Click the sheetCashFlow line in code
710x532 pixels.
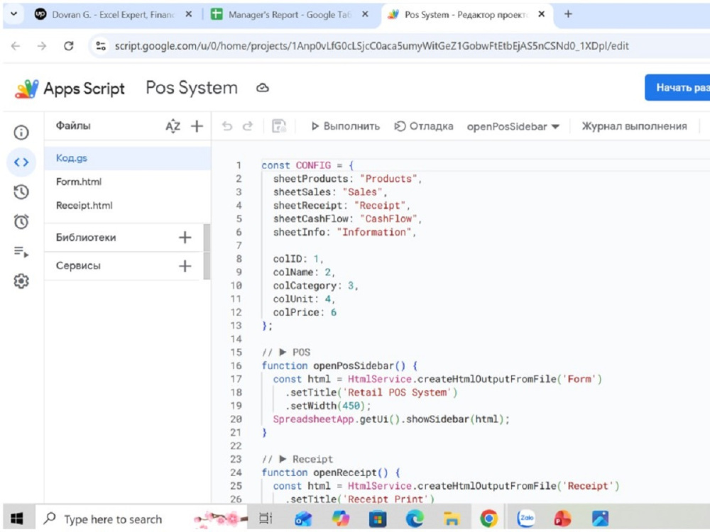point(347,218)
